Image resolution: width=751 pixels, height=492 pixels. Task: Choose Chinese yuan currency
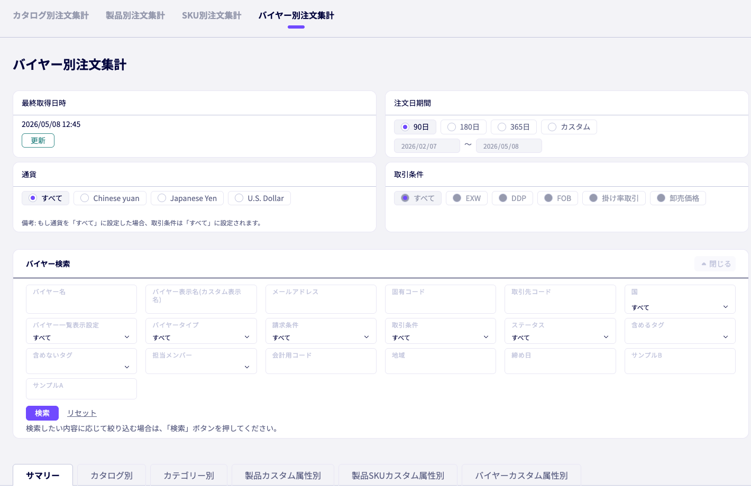110,198
